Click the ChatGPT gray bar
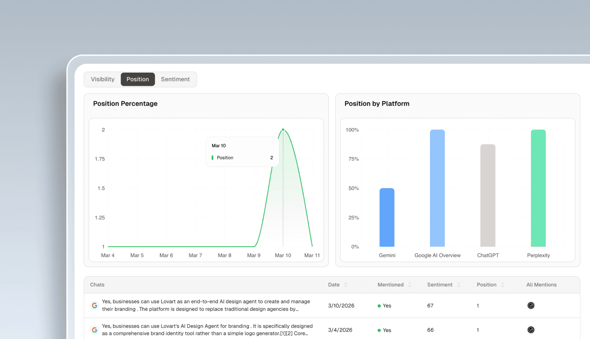The width and height of the screenshot is (590, 339). (488, 195)
